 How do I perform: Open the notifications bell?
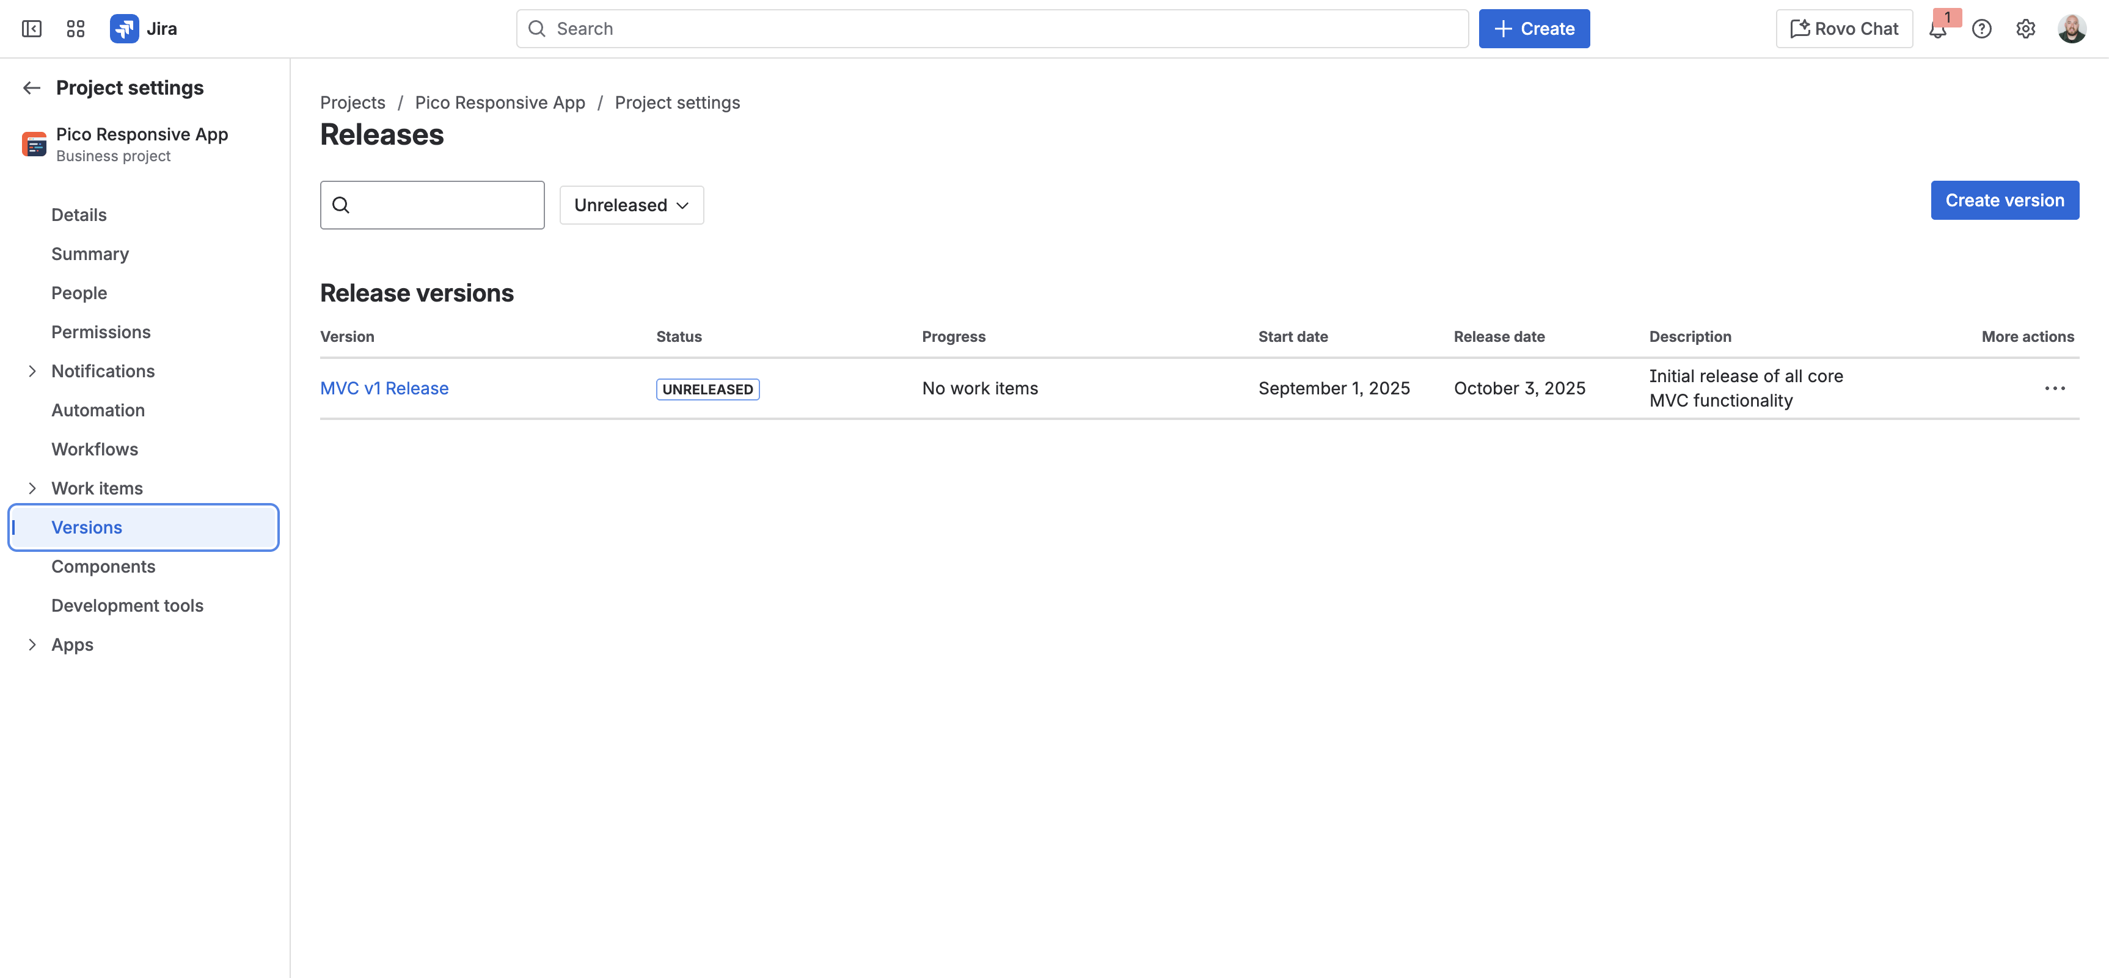click(x=1937, y=29)
